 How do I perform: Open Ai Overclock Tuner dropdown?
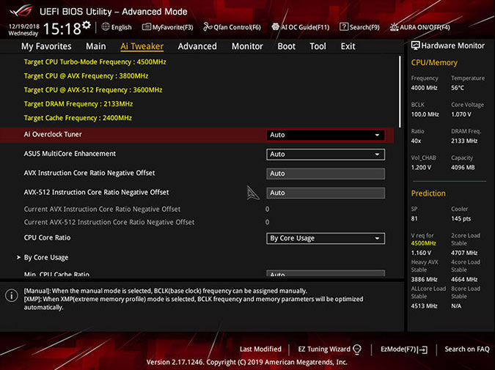click(x=326, y=135)
